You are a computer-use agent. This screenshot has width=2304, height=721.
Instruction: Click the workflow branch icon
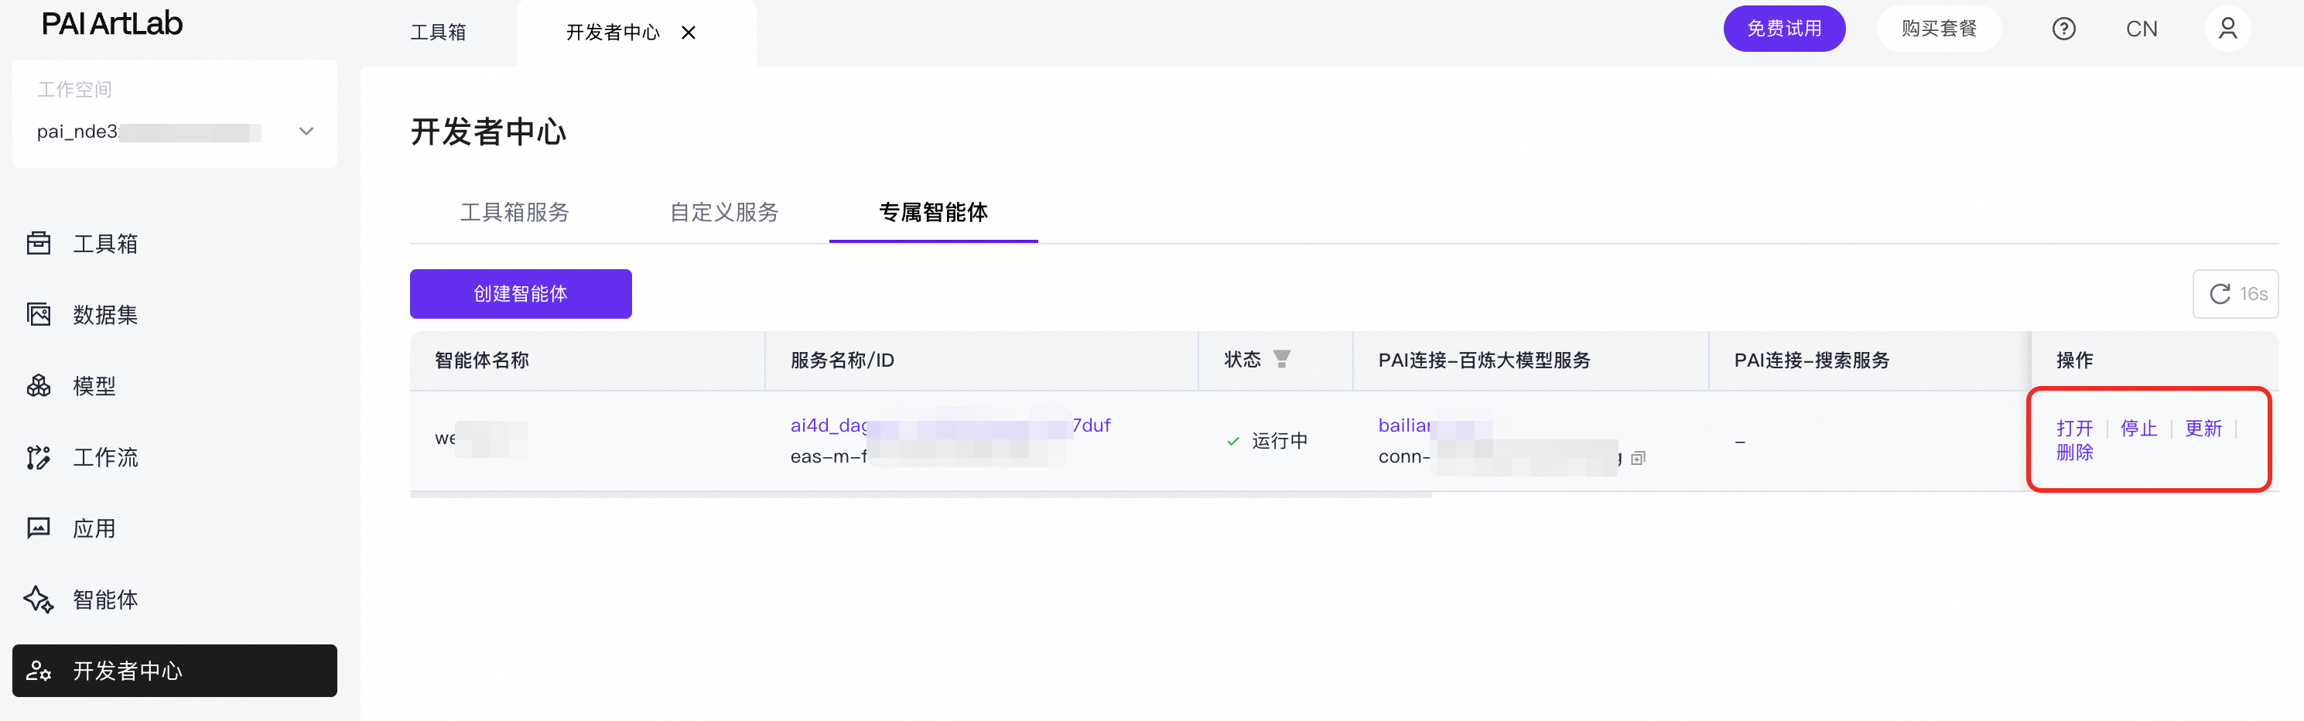coord(39,457)
